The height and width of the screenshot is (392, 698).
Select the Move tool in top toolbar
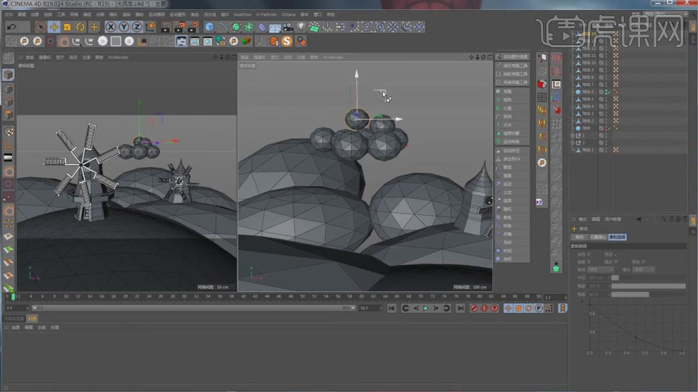pos(54,27)
